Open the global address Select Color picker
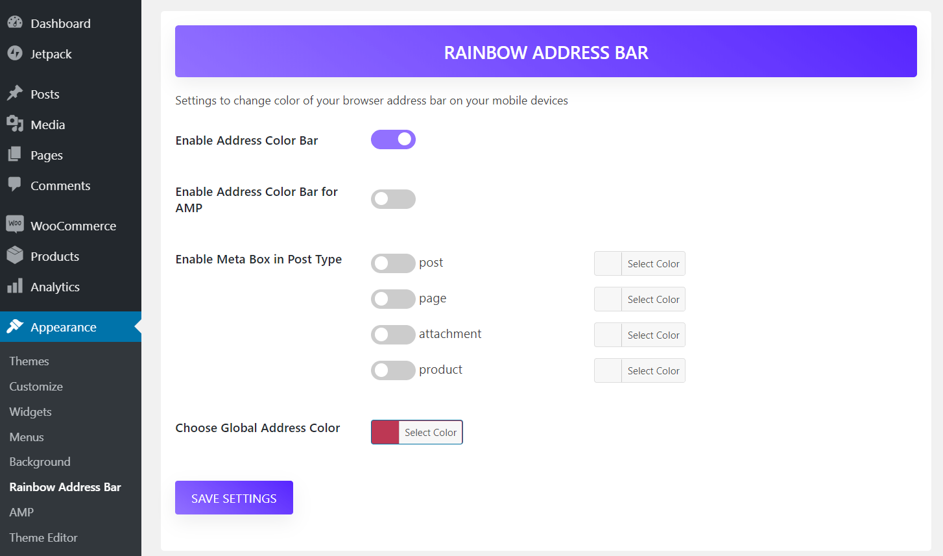Image resolution: width=943 pixels, height=556 pixels. click(x=431, y=432)
